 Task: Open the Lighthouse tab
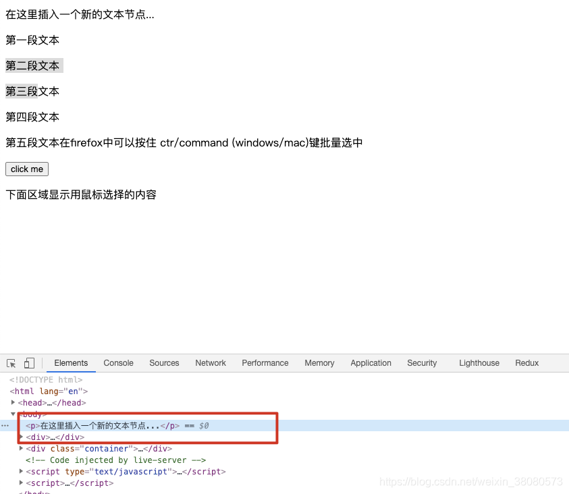click(x=479, y=363)
